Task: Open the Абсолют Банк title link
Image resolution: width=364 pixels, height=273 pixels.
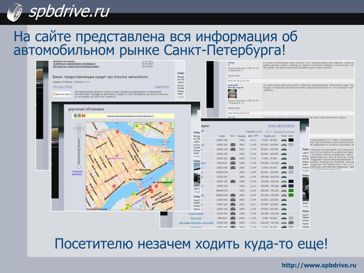Action: pyautogui.click(x=63, y=87)
